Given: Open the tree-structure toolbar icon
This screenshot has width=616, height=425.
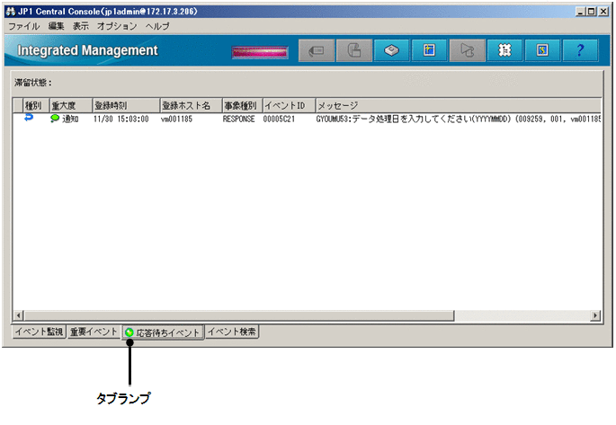Looking at the screenshot, I should (x=504, y=50).
